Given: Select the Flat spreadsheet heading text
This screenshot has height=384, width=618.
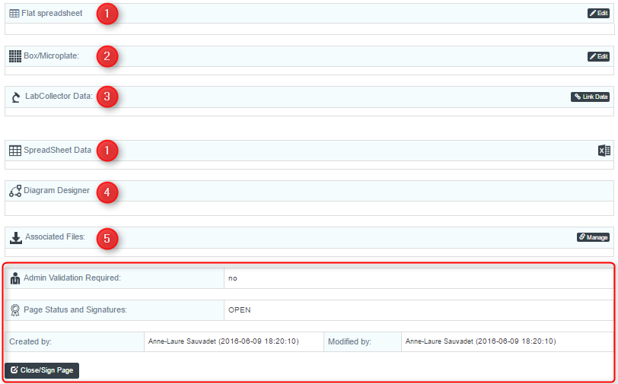Looking at the screenshot, I should [52, 14].
